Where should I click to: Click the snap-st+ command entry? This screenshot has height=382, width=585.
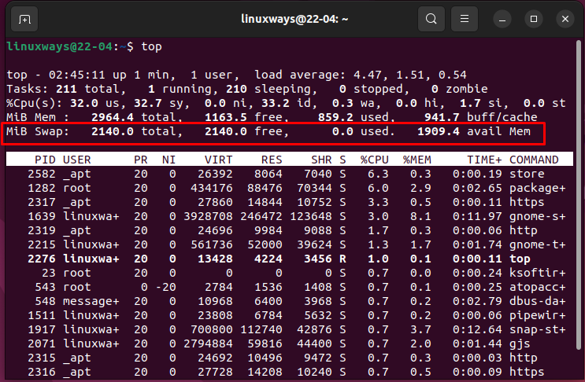(x=538, y=329)
